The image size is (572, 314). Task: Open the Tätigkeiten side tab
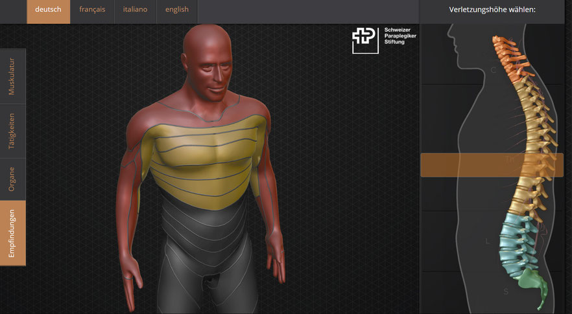(12, 131)
